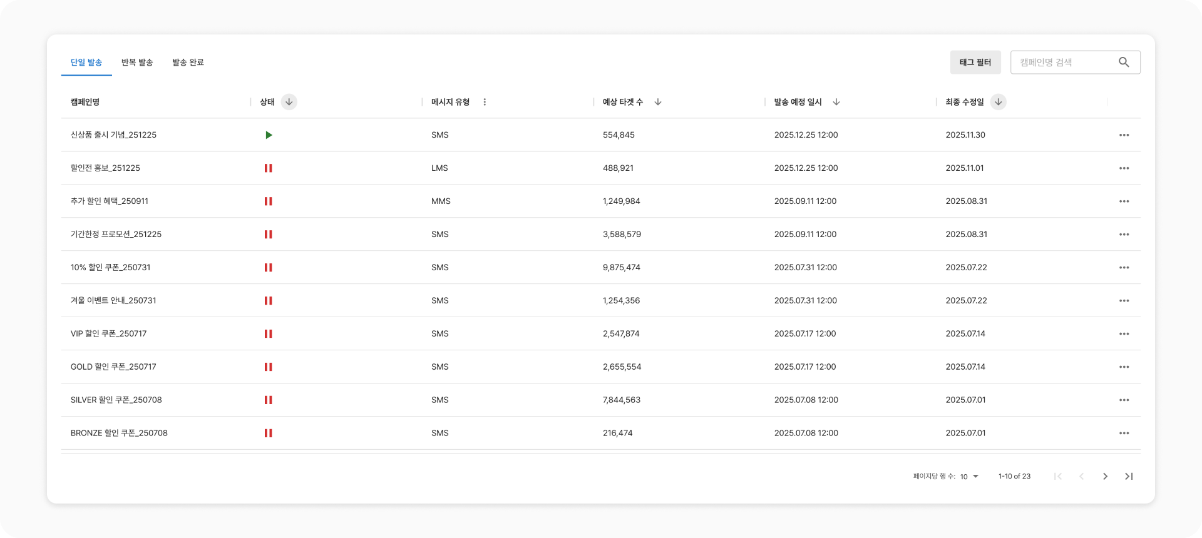Open campaign 추가 할인 혜택_250911
The height and width of the screenshot is (538, 1202).
point(110,201)
